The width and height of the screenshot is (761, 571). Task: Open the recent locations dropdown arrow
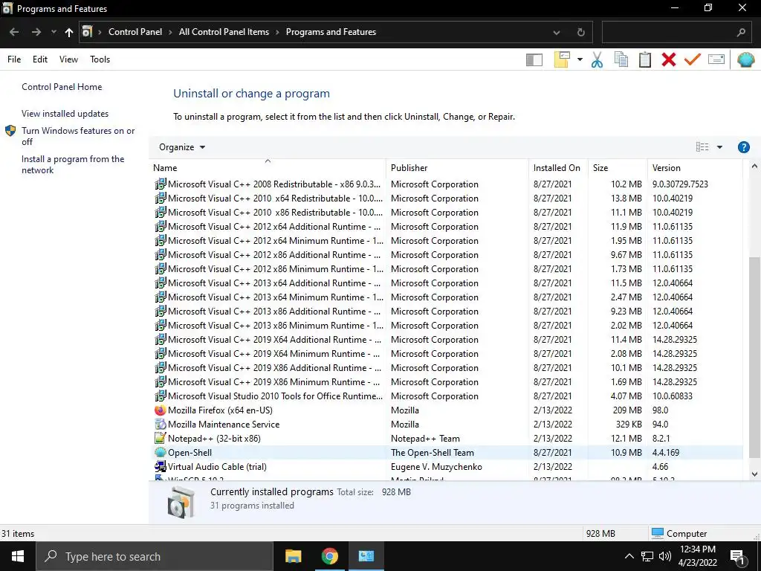click(x=54, y=32)
